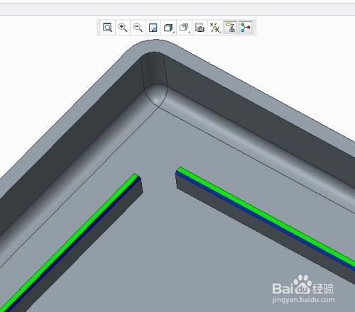This screenshot has height=312, width=355.
Task: Open the Display Style cube dropdown
Action: tap(168, 28)
